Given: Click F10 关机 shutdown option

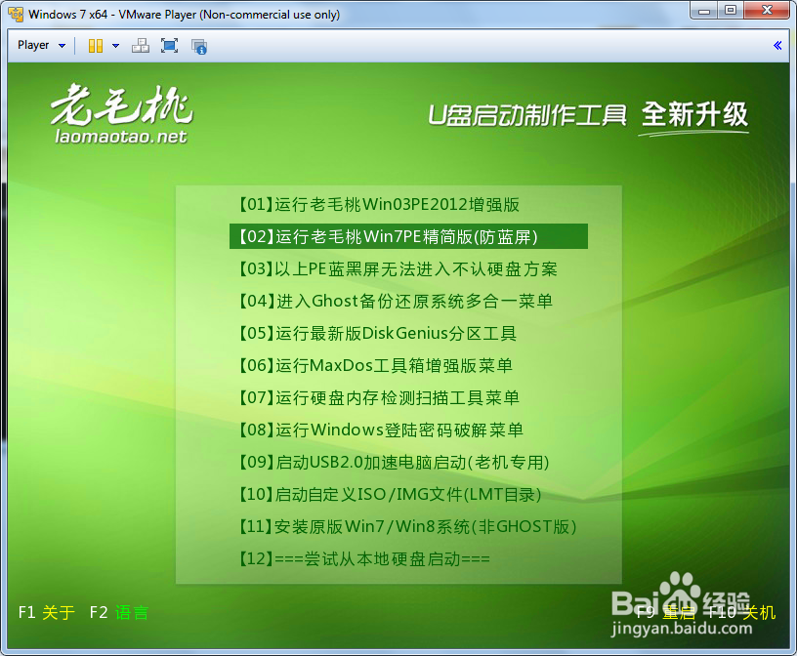Looking at the screenshot, I should (x=742, y=612).
